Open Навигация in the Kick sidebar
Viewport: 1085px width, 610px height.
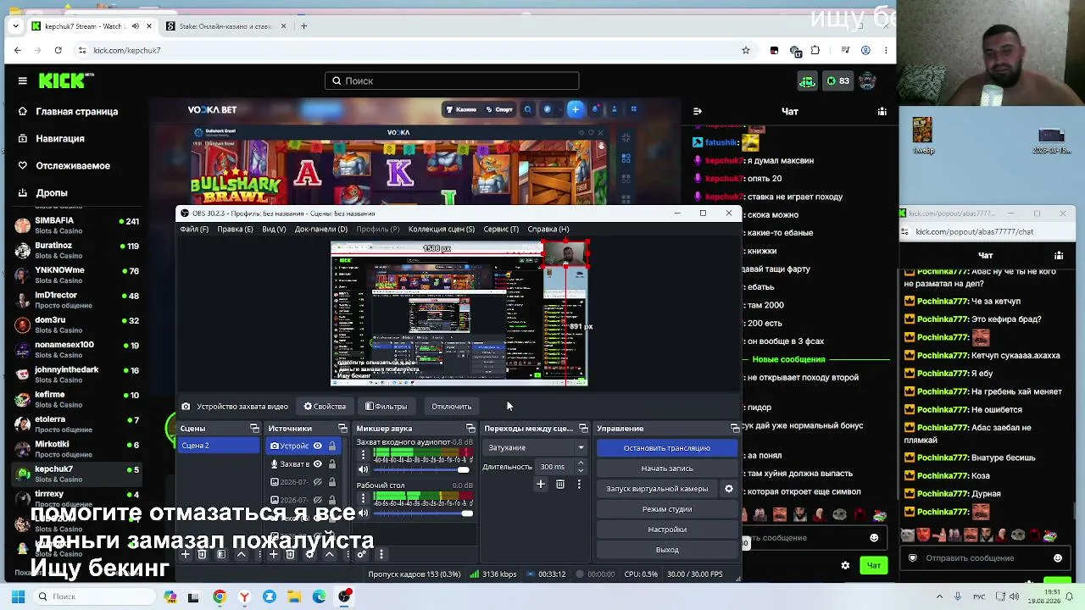[x=51, y=138]
